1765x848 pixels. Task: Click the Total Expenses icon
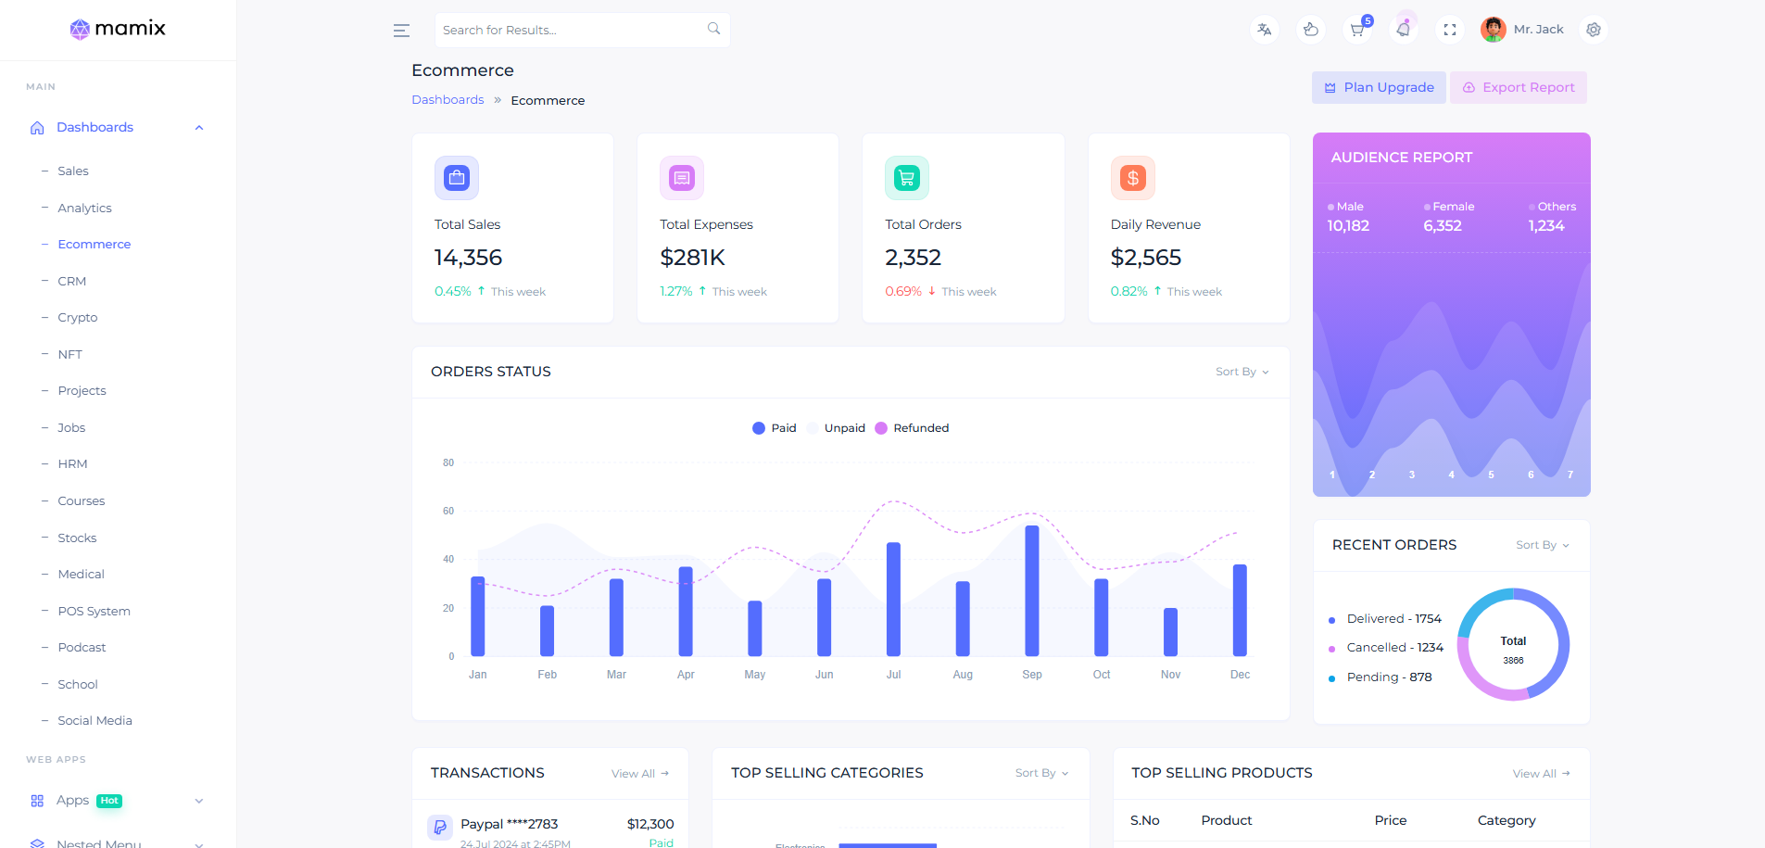682,177
